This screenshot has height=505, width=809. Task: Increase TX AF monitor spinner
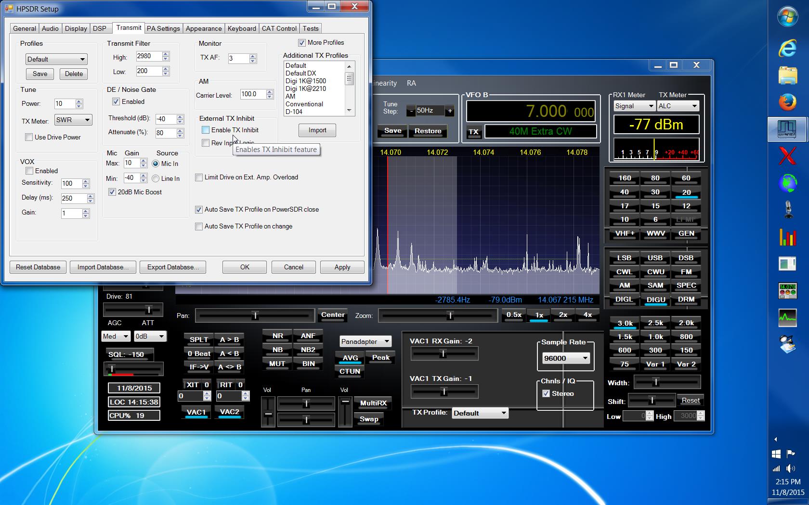click(x=253, y=56)
